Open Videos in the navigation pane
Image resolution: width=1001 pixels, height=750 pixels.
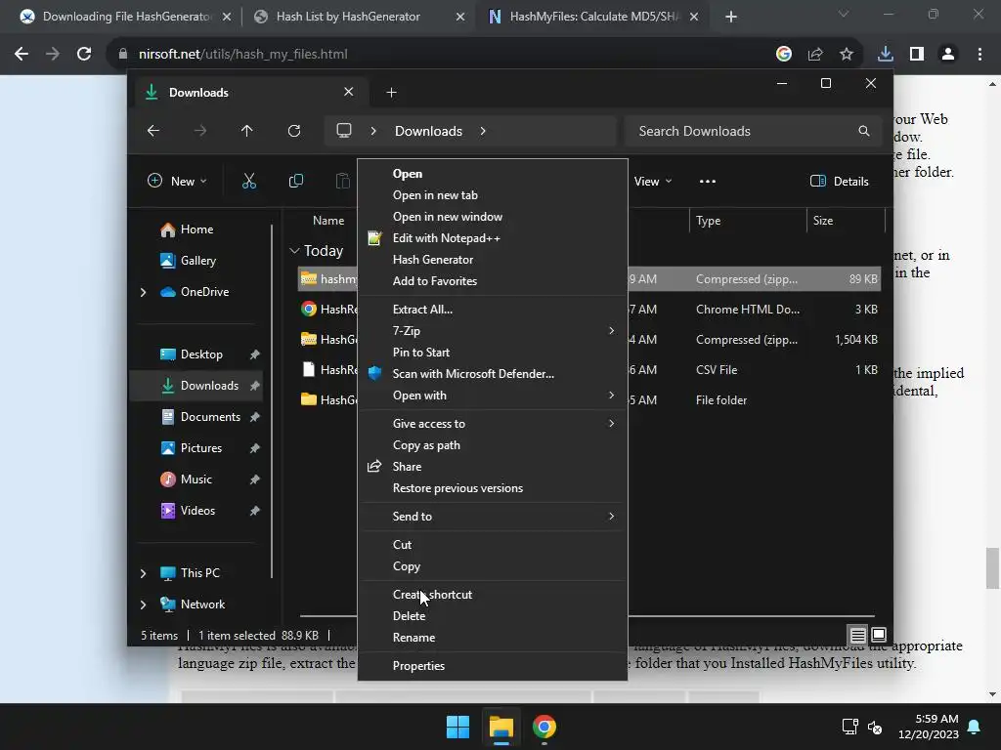click(196, 510)
